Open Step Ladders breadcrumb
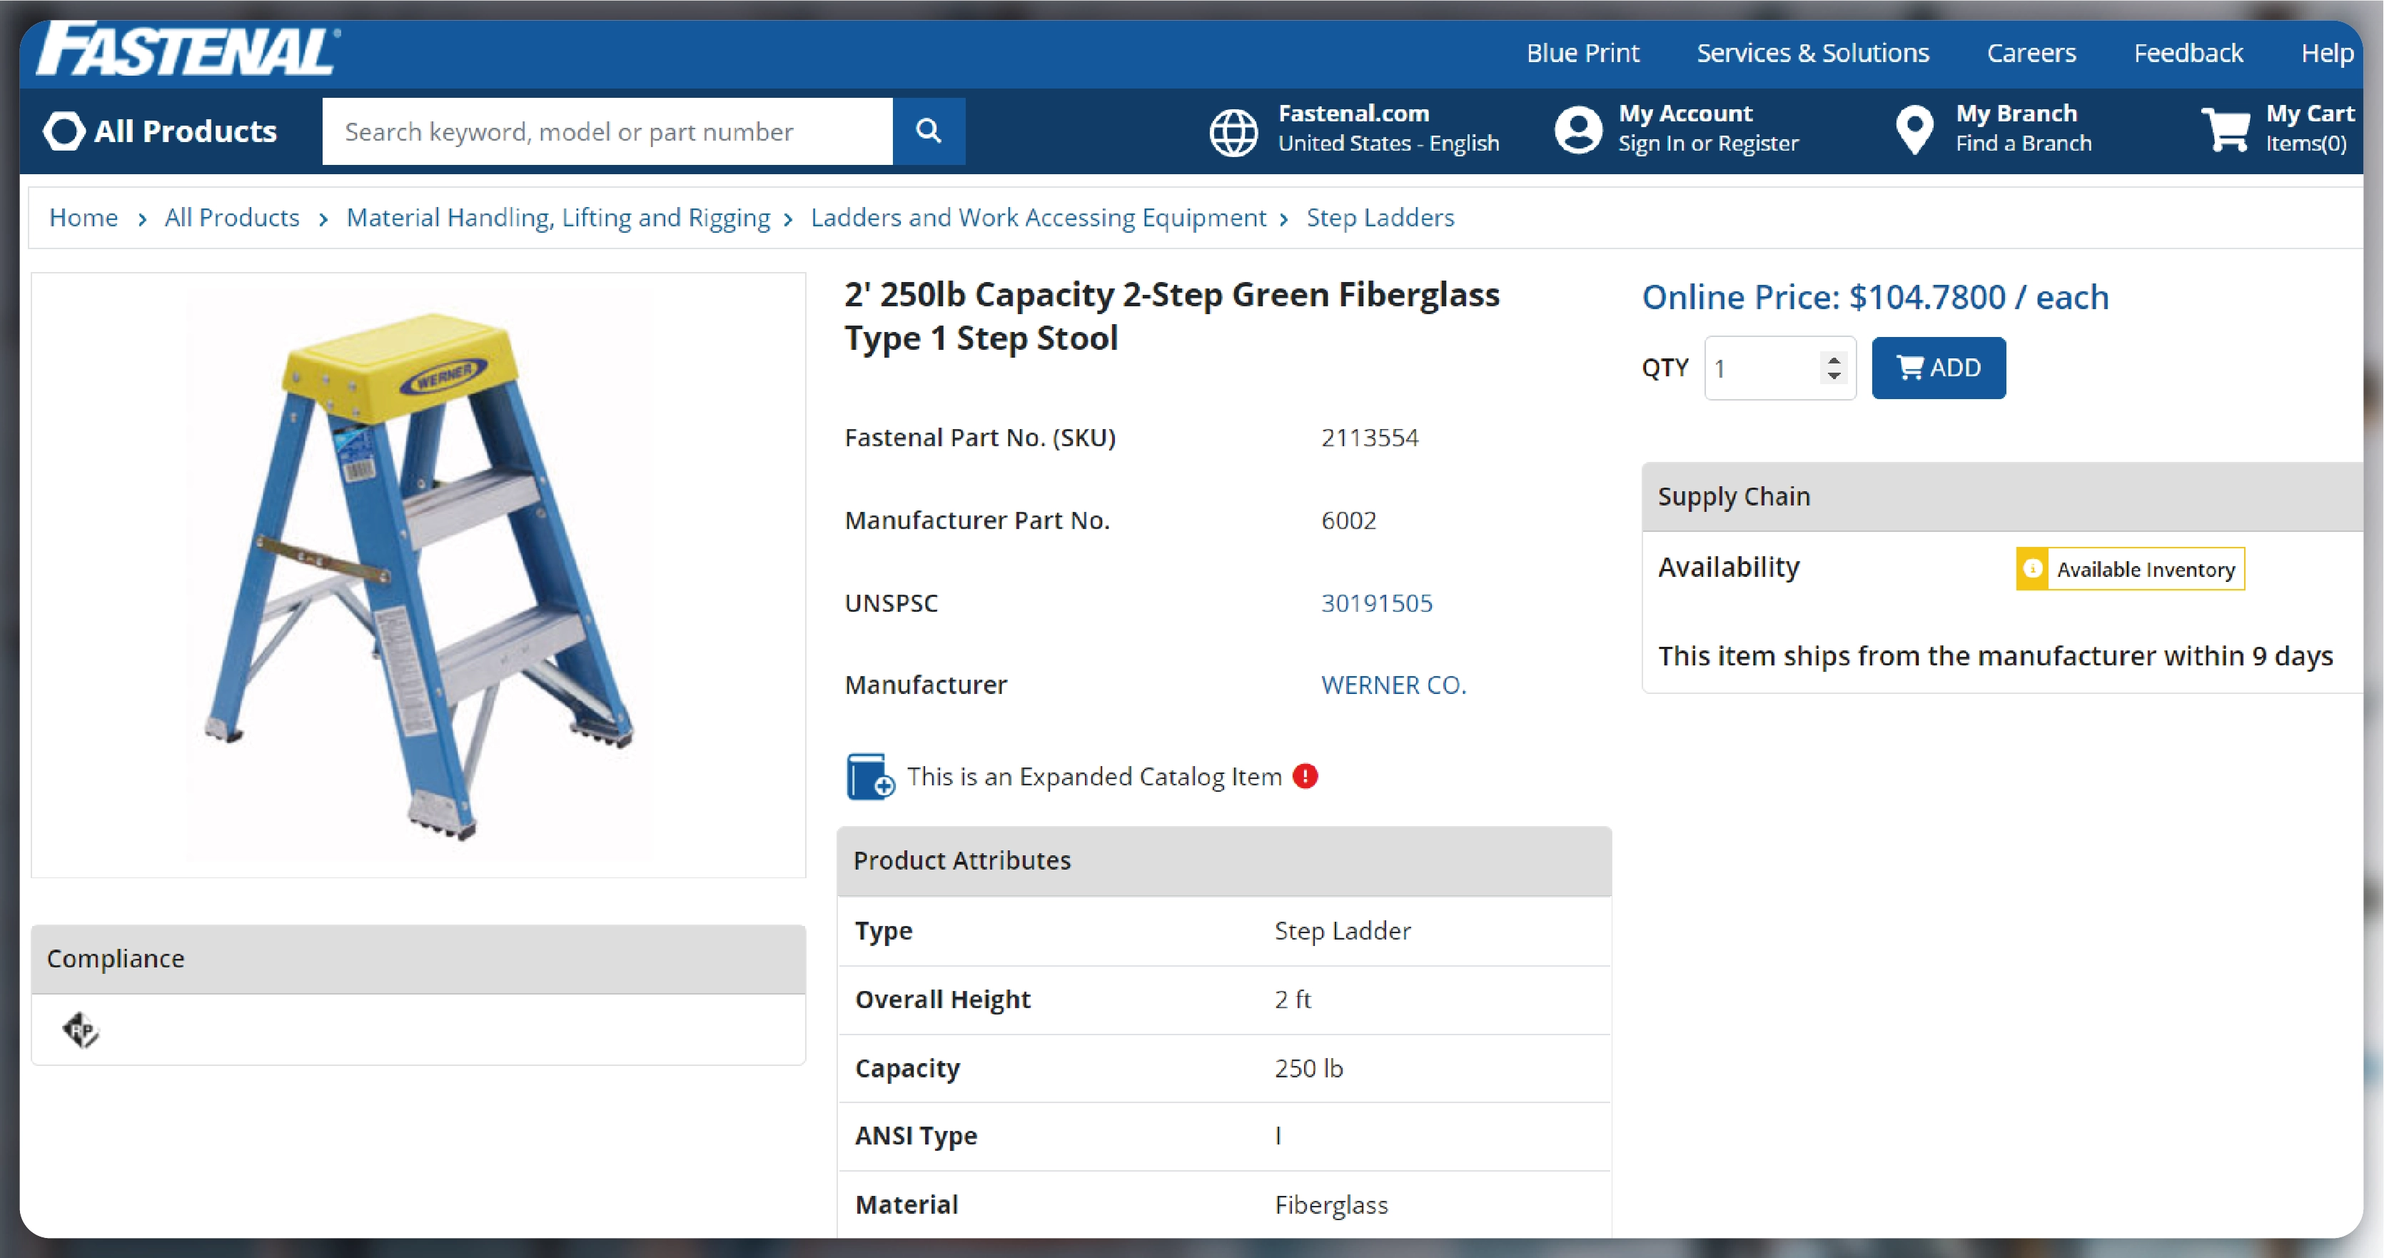Viewport: 2384px width, 1258px height. tap(1380, 218)
